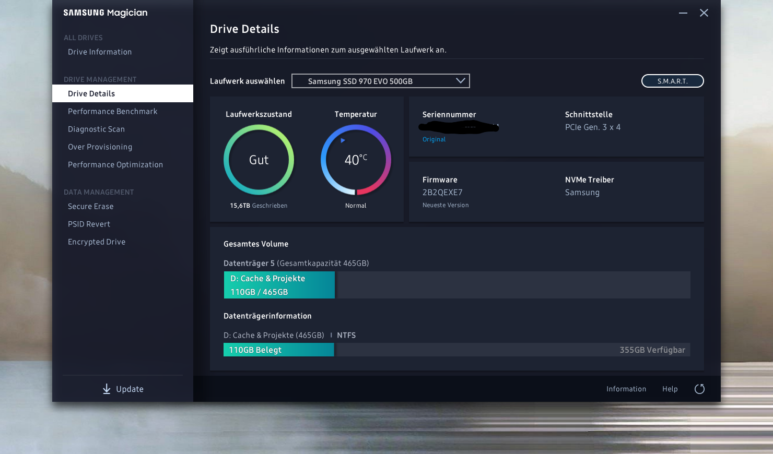The height and width of the screenshot is (454, 773).
Task: Click the 15,6TB Geschrieben text
Action: (259, 206)
